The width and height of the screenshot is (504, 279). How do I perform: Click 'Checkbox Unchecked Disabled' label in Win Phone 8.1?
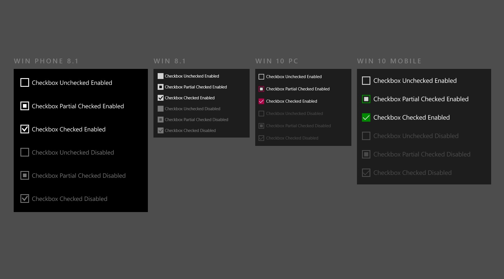73,153
